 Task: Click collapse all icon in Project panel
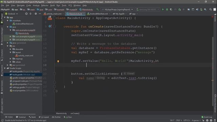click(31, 14)
